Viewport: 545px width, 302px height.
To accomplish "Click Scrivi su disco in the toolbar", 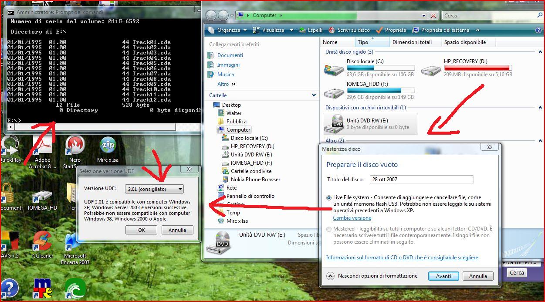I will coord(349,30).
